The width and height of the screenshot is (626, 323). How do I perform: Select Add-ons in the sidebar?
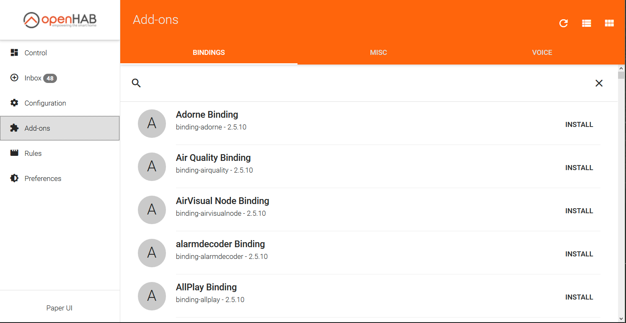pyautogui.click(x=60, y=128)
